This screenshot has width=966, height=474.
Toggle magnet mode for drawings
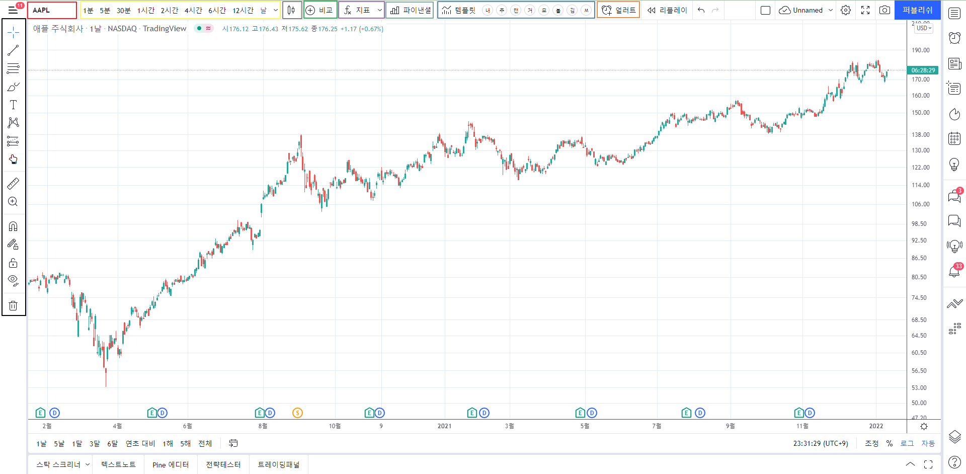tap(13, 226)
